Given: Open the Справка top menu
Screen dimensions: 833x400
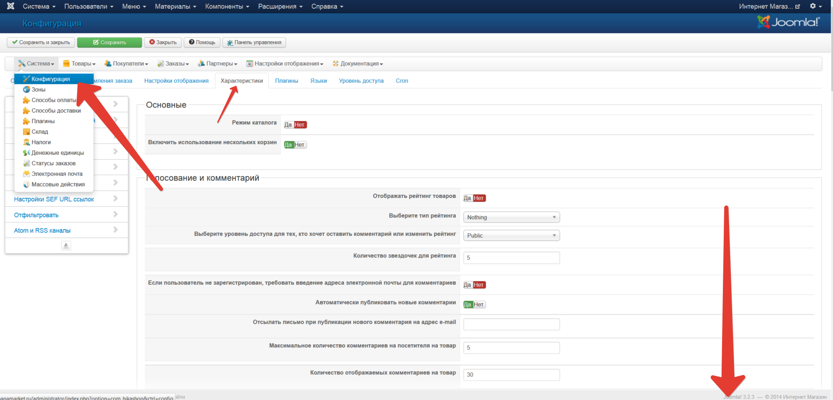Looking at the screenshot, I should pyautogui.click(x=327, y=6).
